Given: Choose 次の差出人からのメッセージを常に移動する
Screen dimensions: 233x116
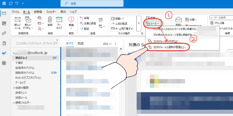Looking at the screenshot, I should click(x=182, y=29).
